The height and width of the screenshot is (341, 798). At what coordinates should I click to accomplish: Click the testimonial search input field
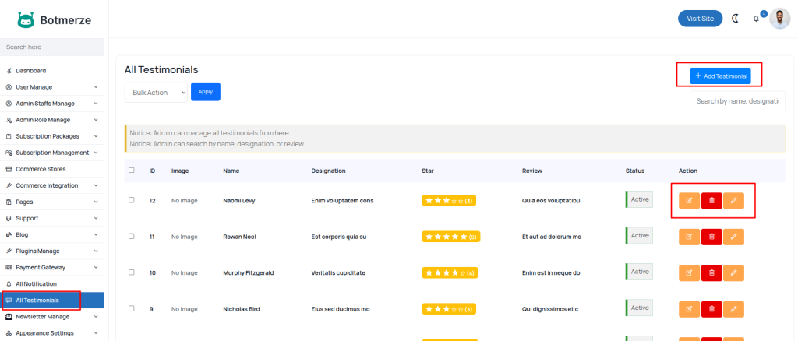pyautogui.click(x=736, y=101)
